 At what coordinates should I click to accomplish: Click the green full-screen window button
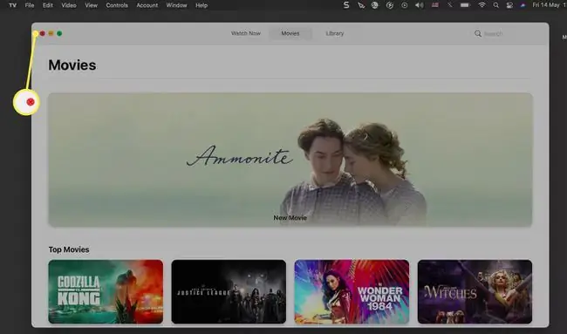click(x=59, y=33)
